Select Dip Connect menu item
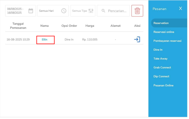Screen dimensions: 189x119 click(x=161, y=76)
